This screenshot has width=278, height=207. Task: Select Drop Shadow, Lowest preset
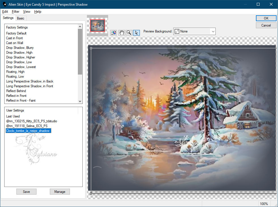(21, 67)
